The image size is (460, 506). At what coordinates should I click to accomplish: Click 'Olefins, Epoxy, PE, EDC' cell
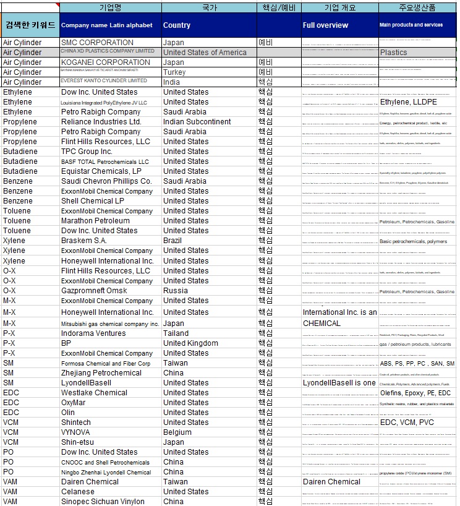point(417,393)
